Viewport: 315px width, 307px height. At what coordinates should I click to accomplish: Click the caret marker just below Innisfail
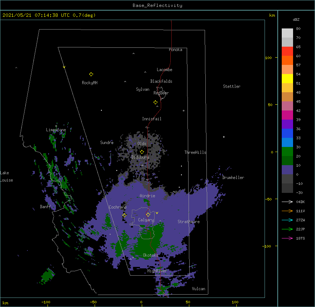[x=147, y=127]
